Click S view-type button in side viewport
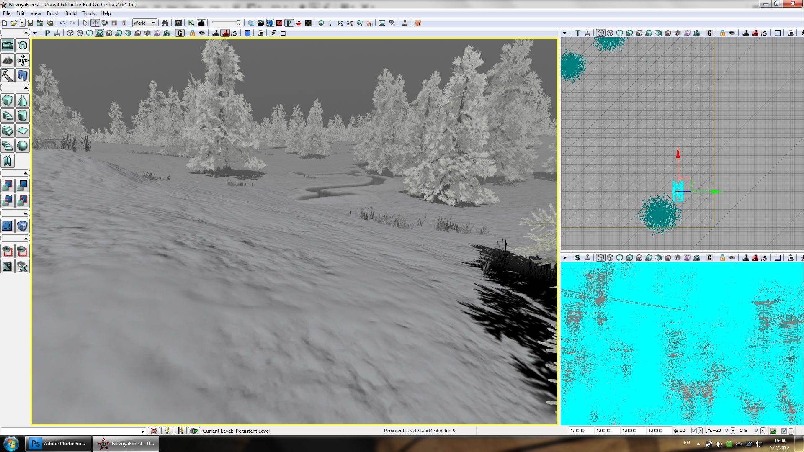This screenshot has height=452, width=804. coord(577,258)
